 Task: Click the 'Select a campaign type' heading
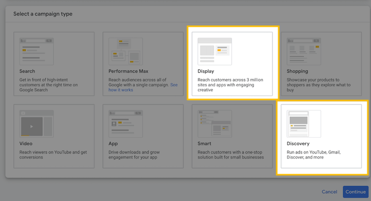tap(43, 14)
